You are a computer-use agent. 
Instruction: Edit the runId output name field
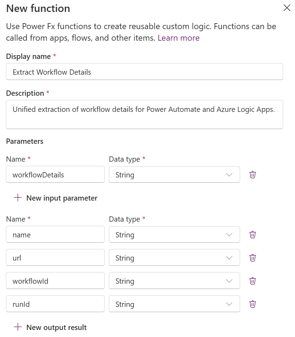point(55,304)
